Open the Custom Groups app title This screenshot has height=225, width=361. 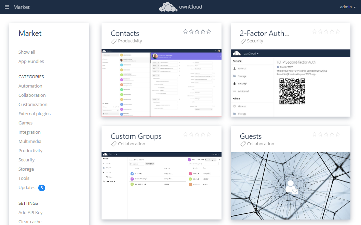pyautogui.click(x=136, y=136)
